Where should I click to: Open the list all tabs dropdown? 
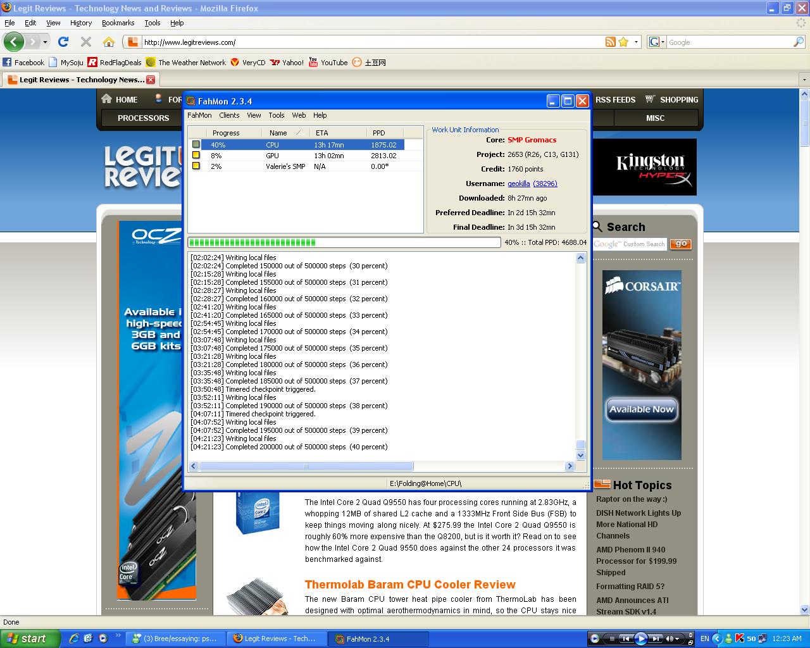click(x=804, y=80)
